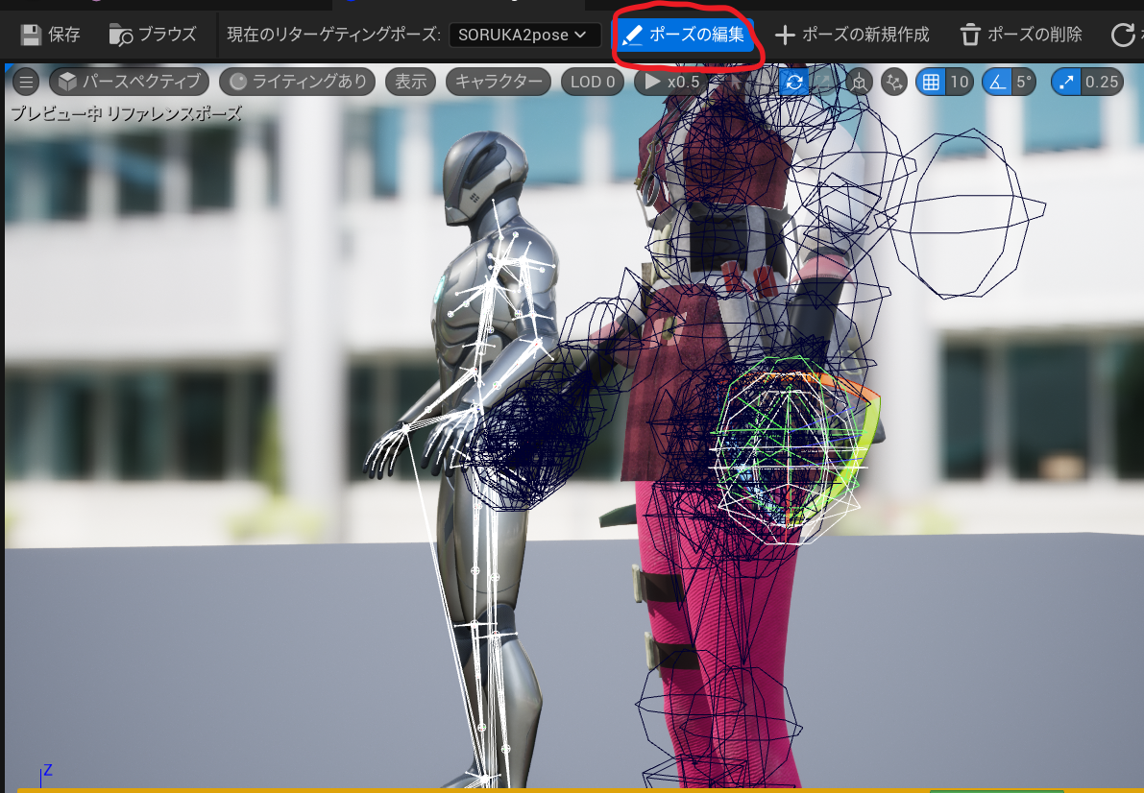Open the scale snap 0.25 dropdown
Viewport: 1144px width, 793px height.
[1101, 82]
